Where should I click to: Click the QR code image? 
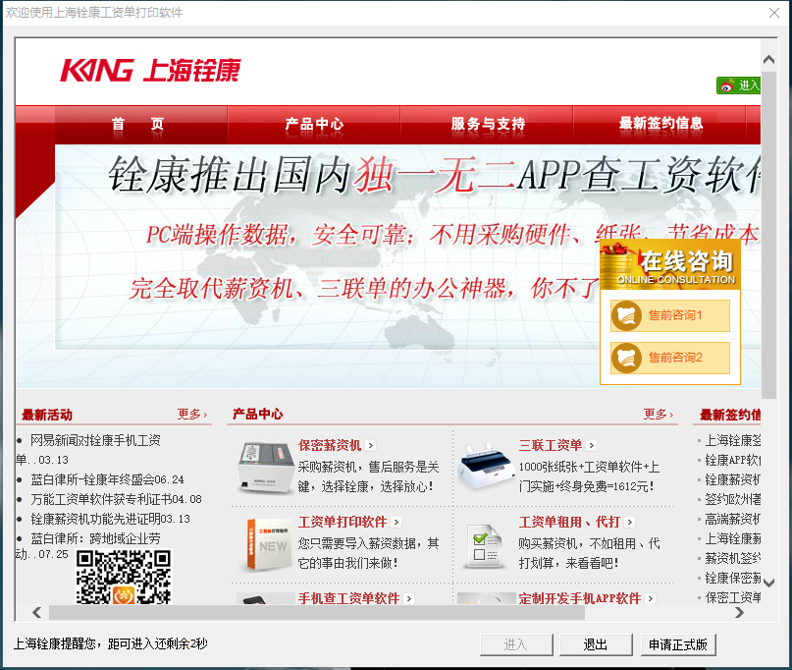pos(124,577)
